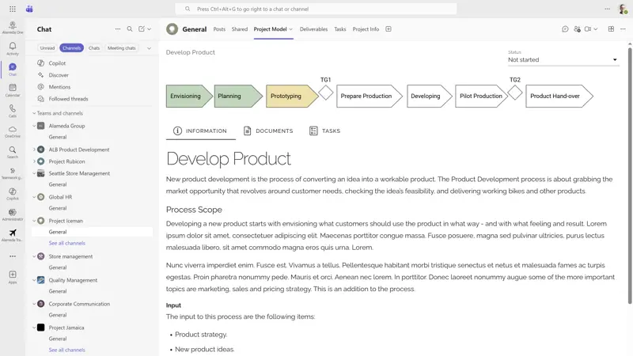633x356 pixels.
Task: Switch to the Shared tab
Action: (x=240, y=29)
